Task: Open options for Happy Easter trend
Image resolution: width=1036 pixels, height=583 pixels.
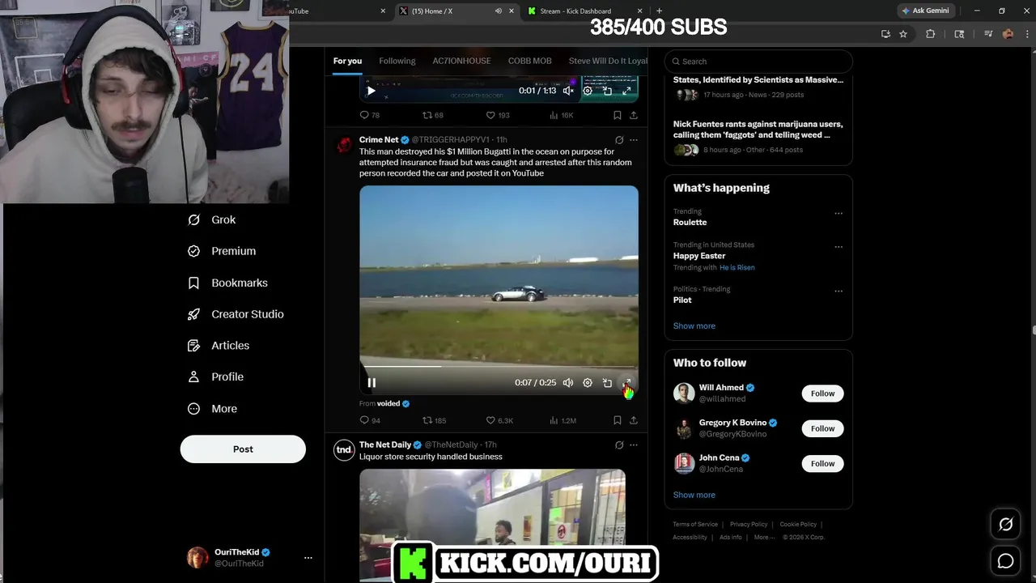Action: pos(839,247)
